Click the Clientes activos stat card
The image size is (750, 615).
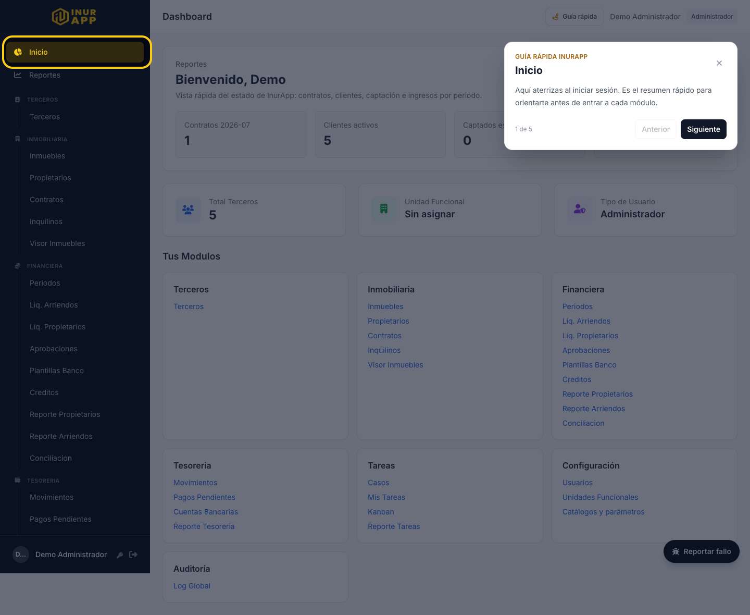coord(380,134)
